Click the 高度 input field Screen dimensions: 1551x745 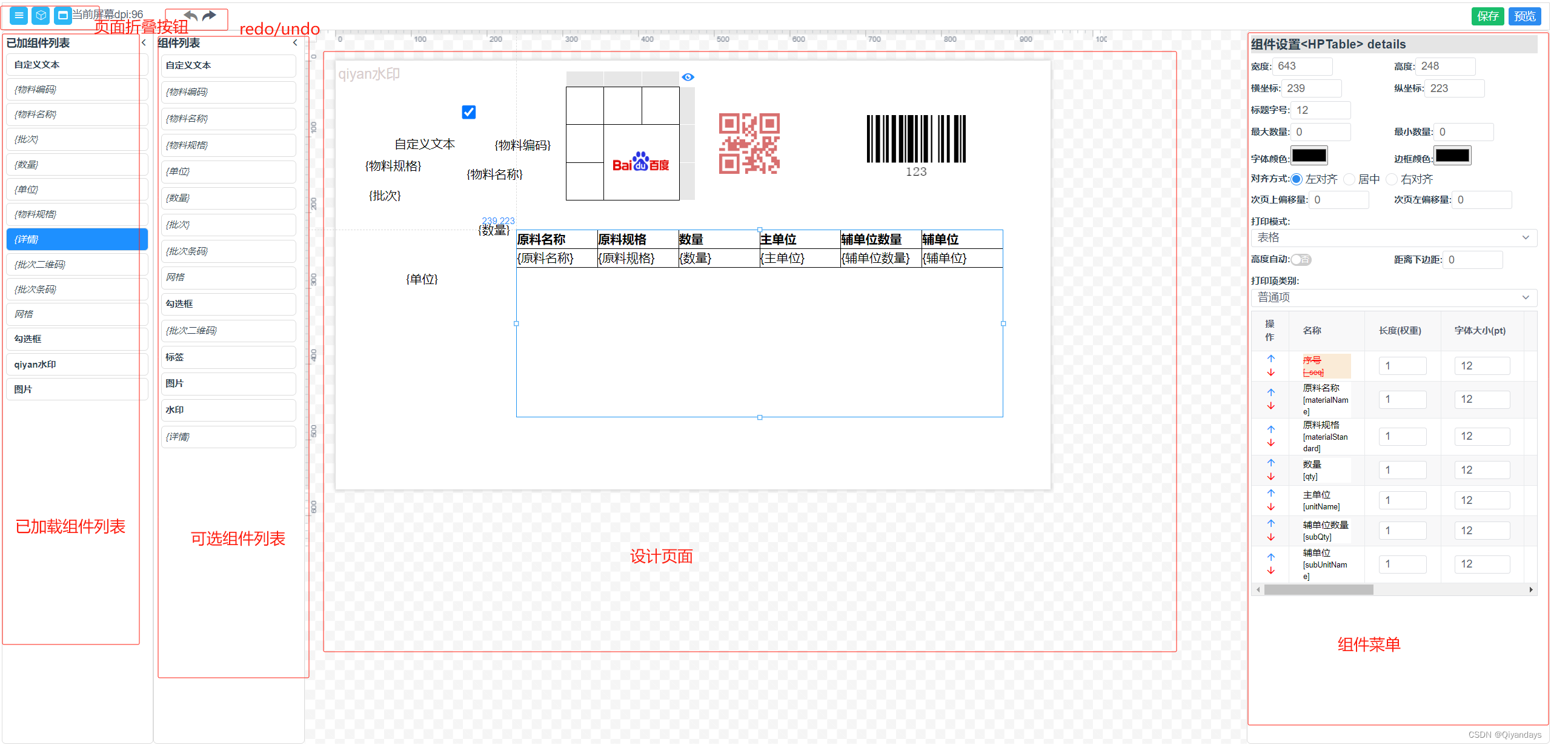(x=1445, y=67)
